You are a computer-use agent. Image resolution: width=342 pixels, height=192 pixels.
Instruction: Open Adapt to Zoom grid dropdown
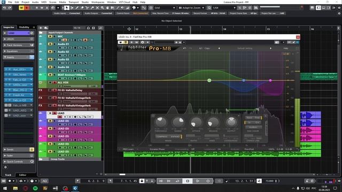coord(191,8)
